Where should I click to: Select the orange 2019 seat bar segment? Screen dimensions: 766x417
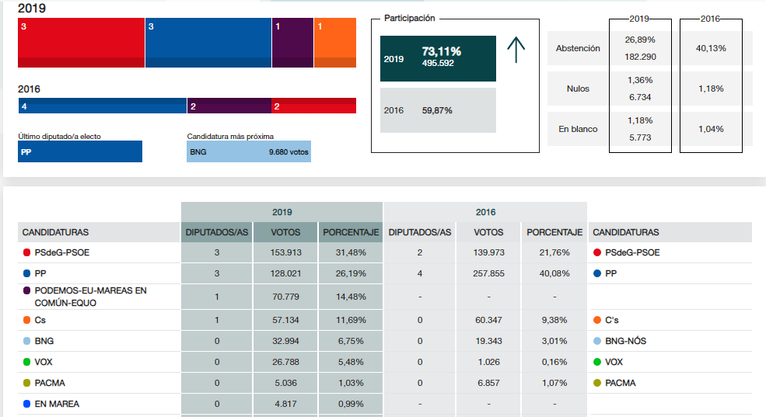click(335, 43)
